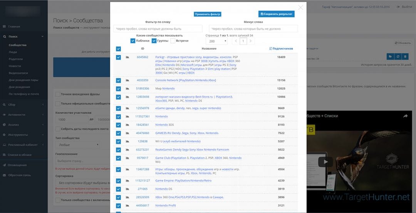Image resolution: width=416 pixels, height=213 pixels.
Task: Open ID link 115527361
Action: [x=143, y=116]
